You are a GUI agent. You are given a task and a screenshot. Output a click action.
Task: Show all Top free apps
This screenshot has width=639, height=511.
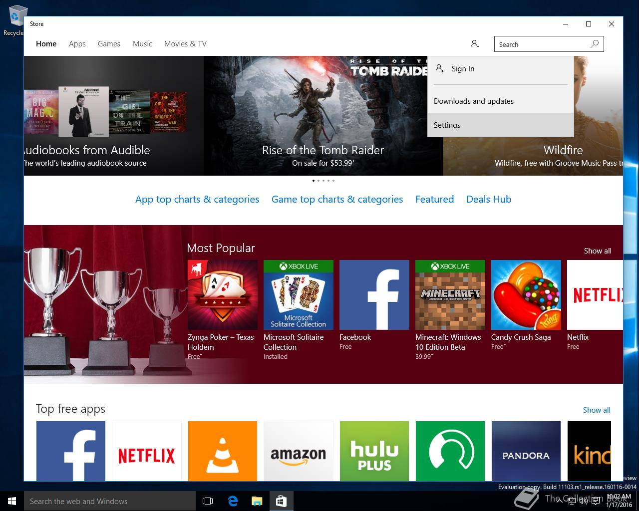click(x=597, y=410)
